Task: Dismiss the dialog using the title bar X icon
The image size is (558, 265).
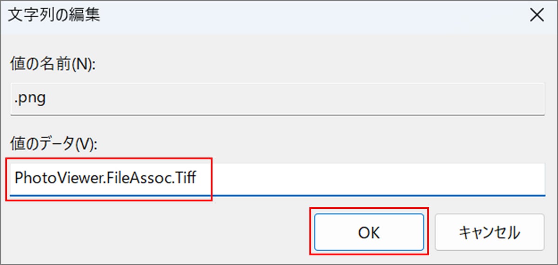Action: pyautogui.click(x=537, y=15)
